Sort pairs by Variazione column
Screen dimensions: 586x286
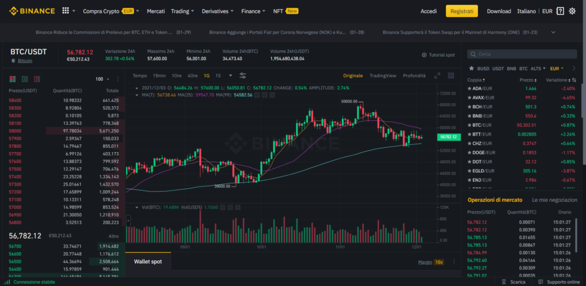[559, 80]
